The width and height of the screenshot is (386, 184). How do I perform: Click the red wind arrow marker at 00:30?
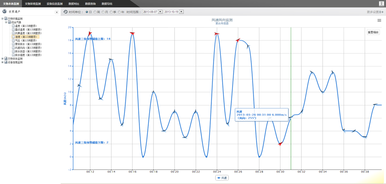[x=280, y=144]
